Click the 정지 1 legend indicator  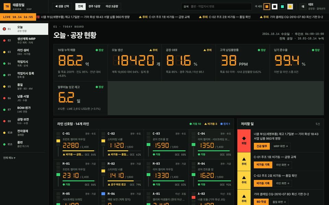[225, 124]
